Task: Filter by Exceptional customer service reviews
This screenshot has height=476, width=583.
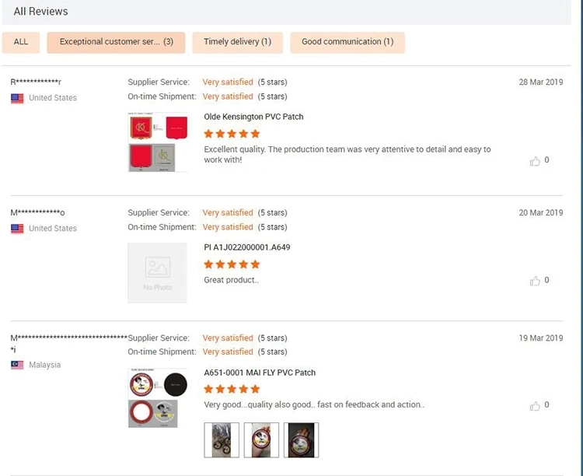Action: [116, 42]
